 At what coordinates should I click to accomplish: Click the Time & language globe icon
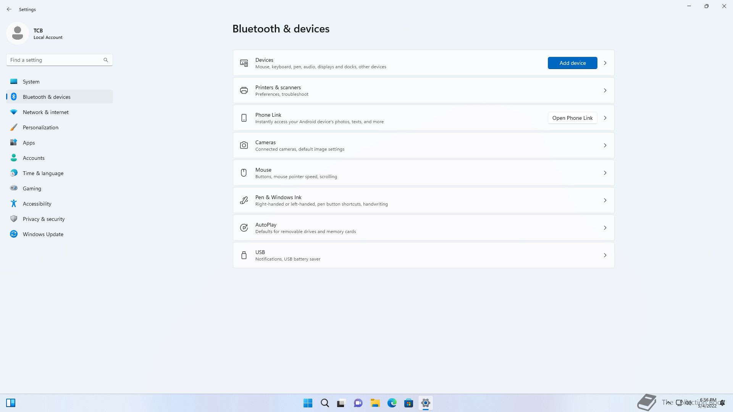click(14, 173)
